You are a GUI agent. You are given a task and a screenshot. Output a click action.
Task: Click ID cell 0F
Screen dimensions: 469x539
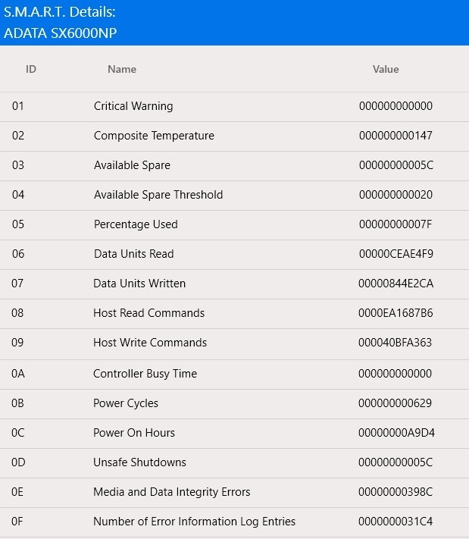point(17,521)
